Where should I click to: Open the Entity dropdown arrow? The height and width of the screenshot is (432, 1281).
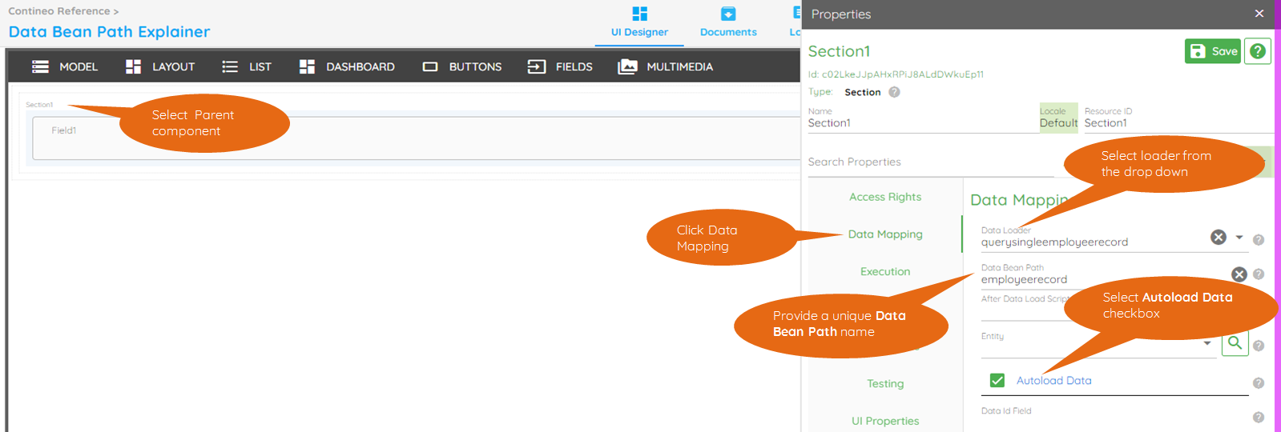1207,344
